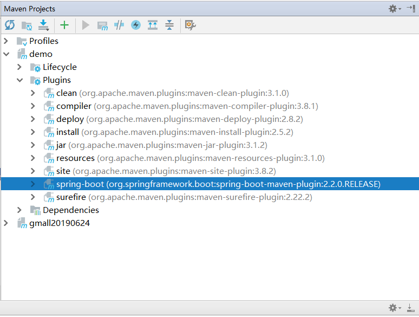
Task: Expand the clean plugin goals
Action: [x=33, y=93]
